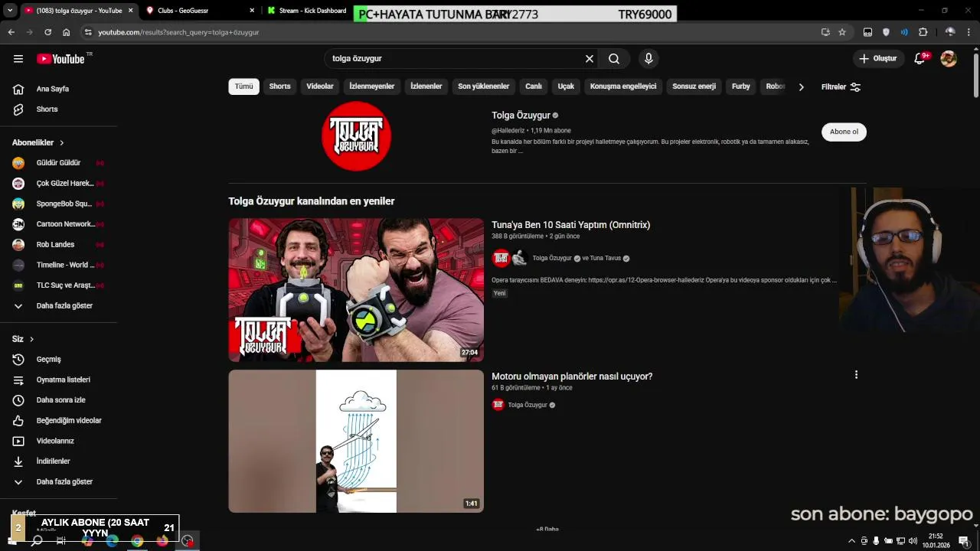This screenshot has width=980, height=551.
Task: Focus the YouTube search input field
Action: pos(456,59)
